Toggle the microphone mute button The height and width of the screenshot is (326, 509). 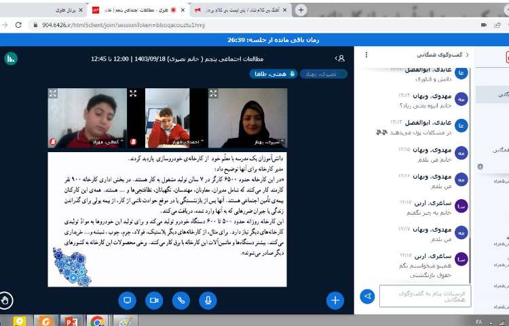tap(207, 300)
